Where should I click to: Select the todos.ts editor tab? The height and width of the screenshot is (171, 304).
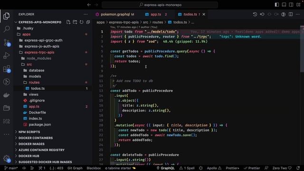(190, 14)
